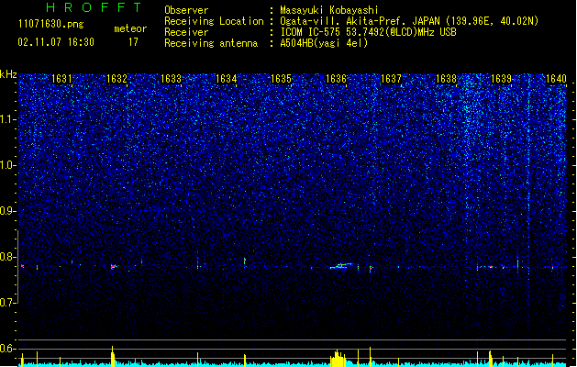Select the filename 11071630.png
Screen dimensions: 577x367
51,25
